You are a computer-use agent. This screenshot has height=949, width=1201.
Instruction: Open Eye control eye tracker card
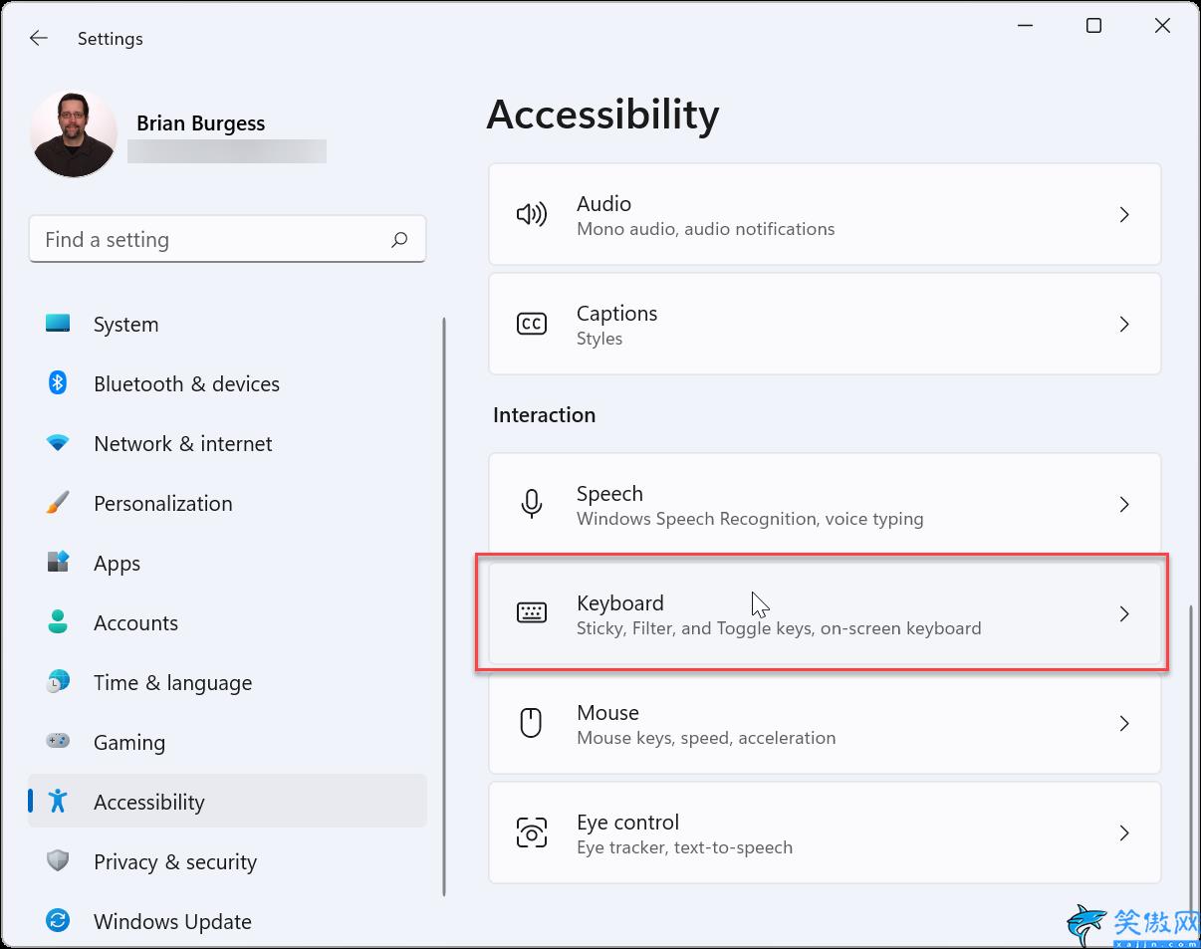825,832
